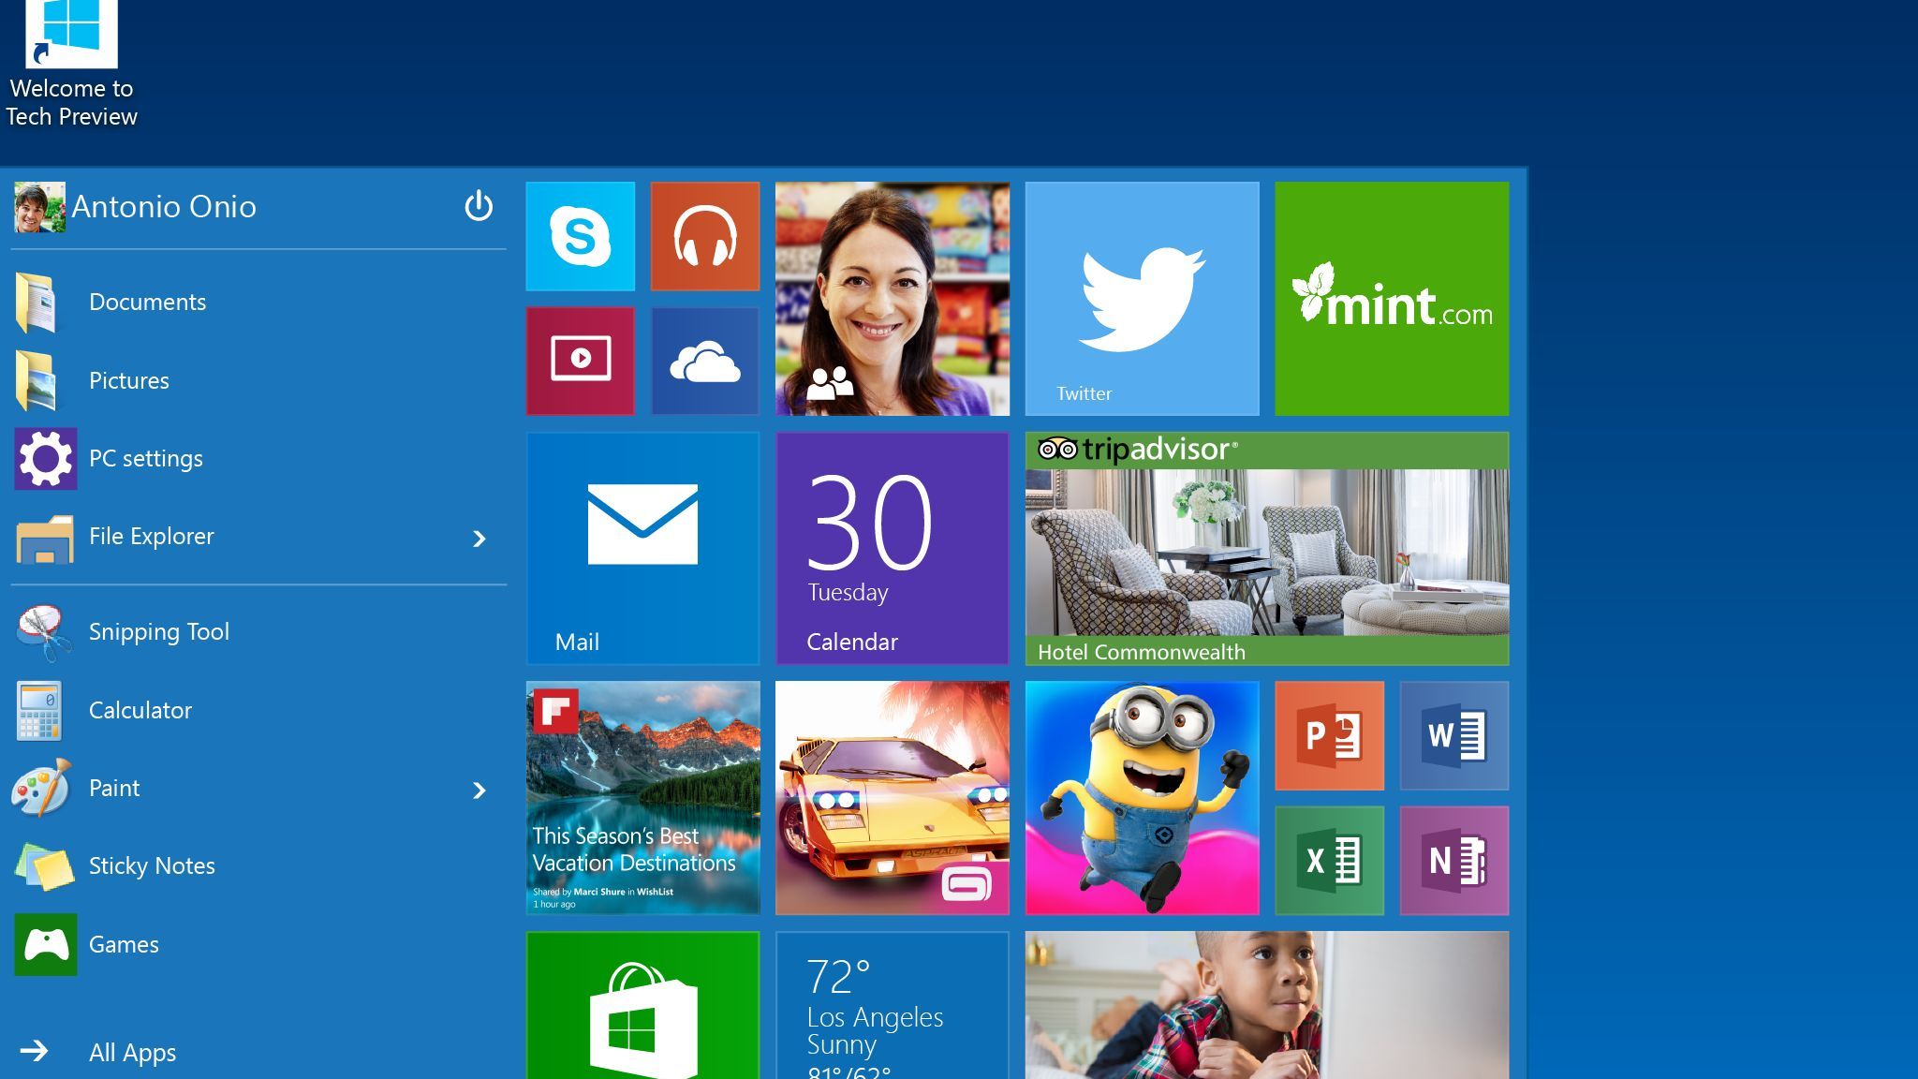Launch the Minion Rush game tile
1918x1079 pixels.
pyautogui.click(x=1142, y=798)
